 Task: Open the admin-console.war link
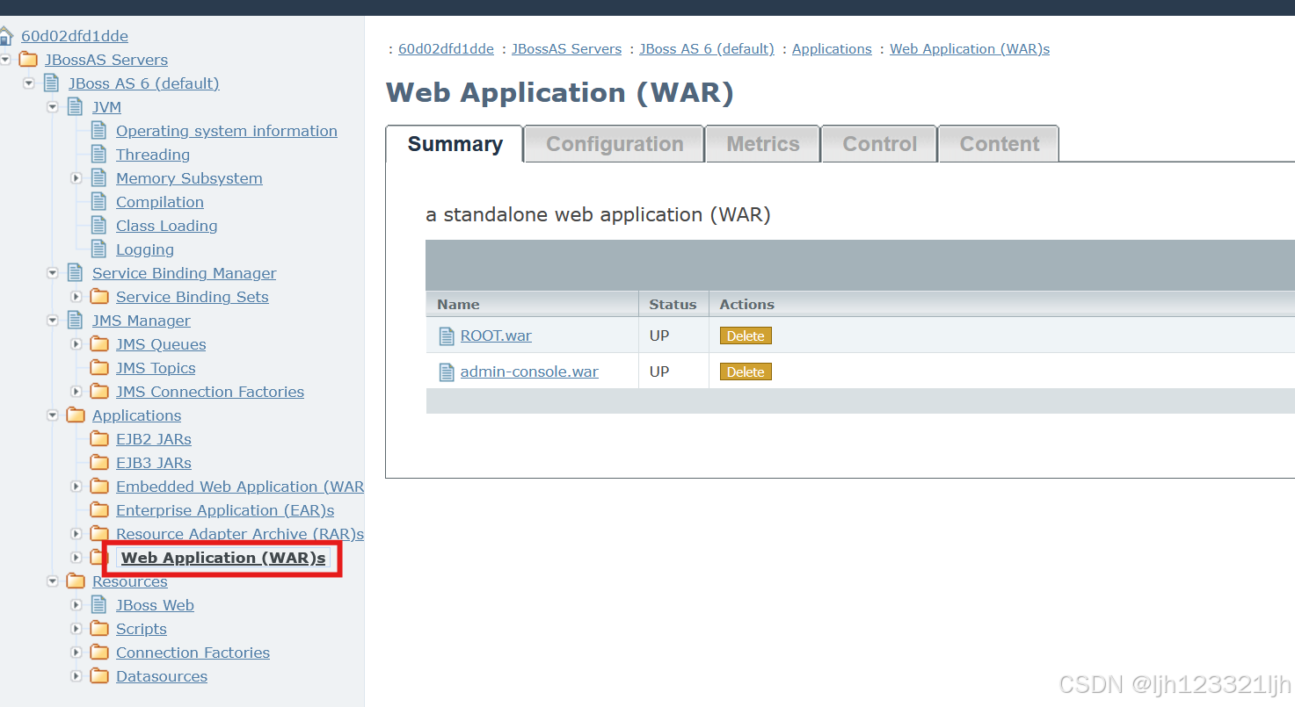[x=529, y=372]
